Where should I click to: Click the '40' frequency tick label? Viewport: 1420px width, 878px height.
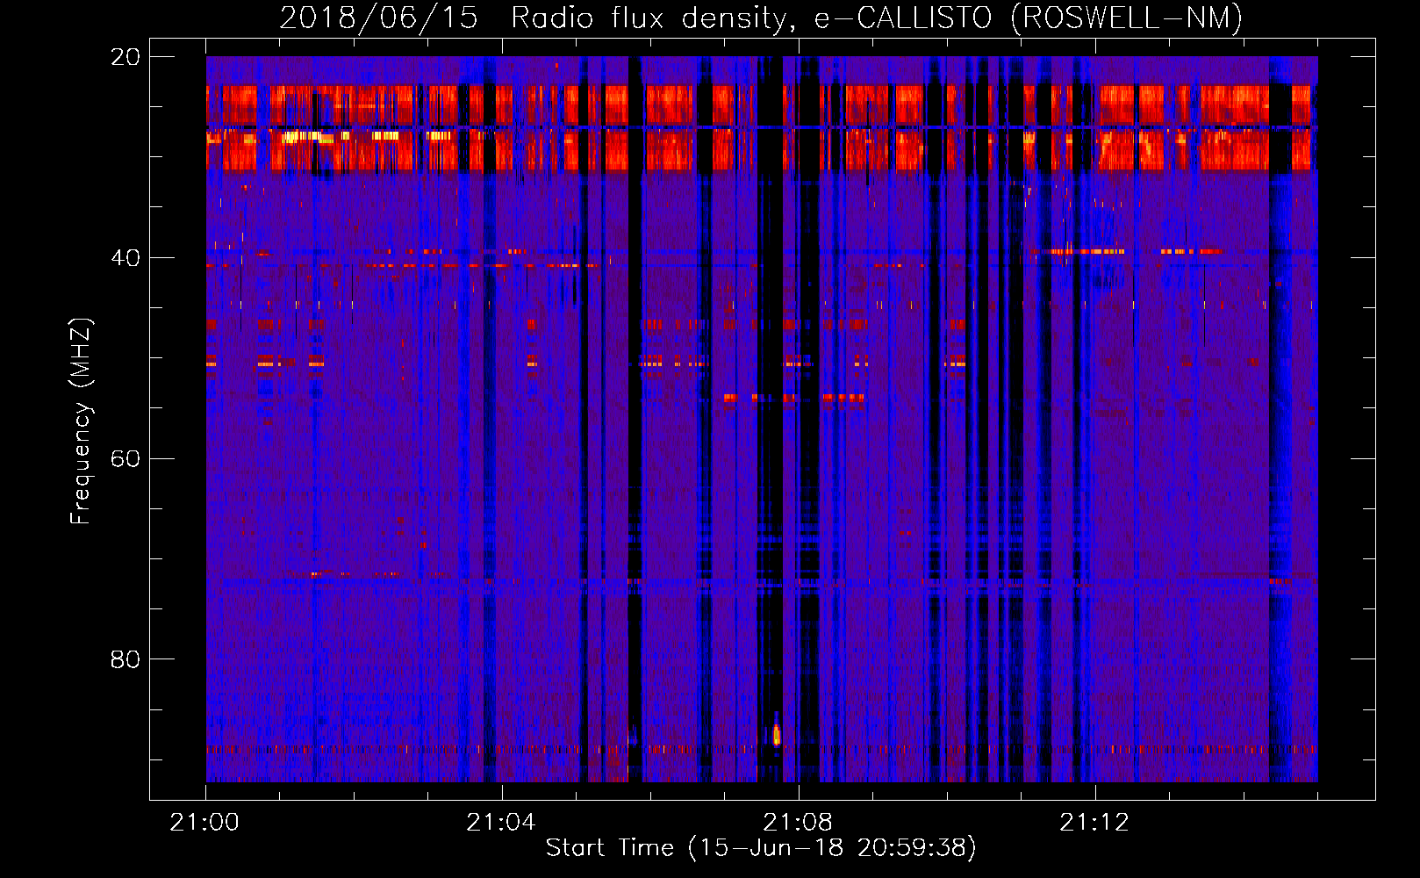coord(126,258)
